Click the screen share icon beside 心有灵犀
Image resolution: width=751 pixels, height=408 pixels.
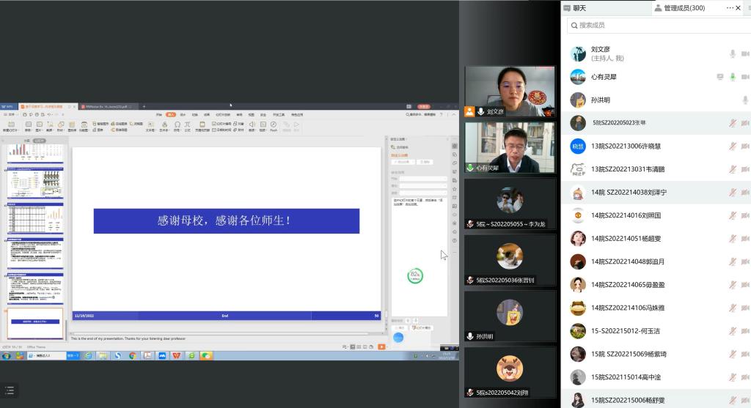click(719, 77)
